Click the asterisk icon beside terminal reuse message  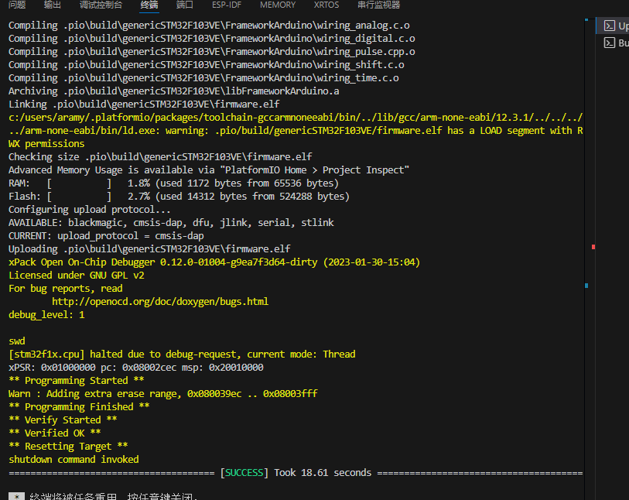pyautogui.click(x=16, y=497)
